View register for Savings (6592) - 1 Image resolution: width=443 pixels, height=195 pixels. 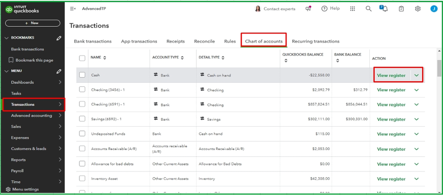point(391,119)
